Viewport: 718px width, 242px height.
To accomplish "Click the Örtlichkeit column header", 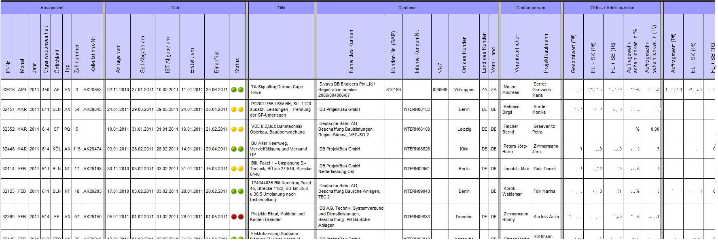I will tap(57, 46).
